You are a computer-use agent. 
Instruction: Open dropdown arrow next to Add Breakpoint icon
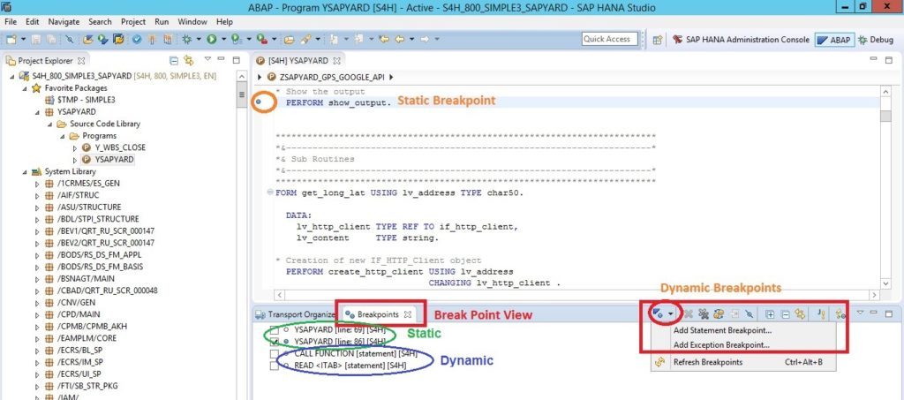tap(671, 314)
